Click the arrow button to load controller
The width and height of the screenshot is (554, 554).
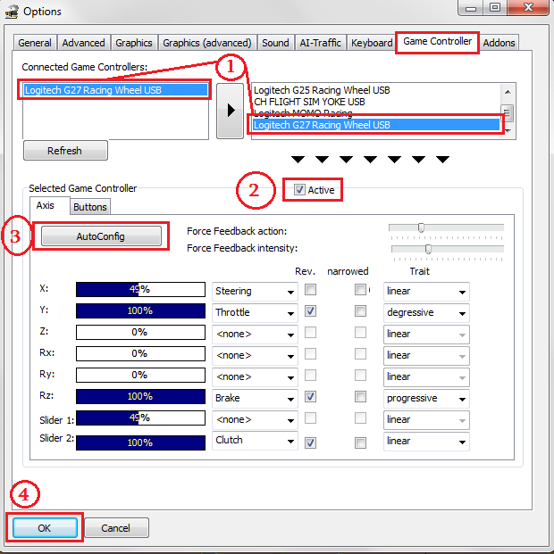[231, 111]
